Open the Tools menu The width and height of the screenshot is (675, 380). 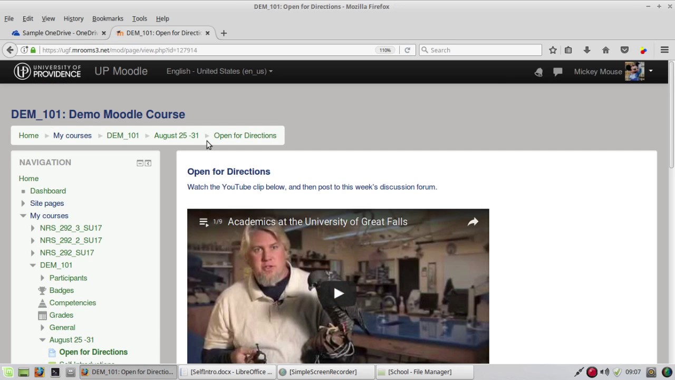pos(139,18)
